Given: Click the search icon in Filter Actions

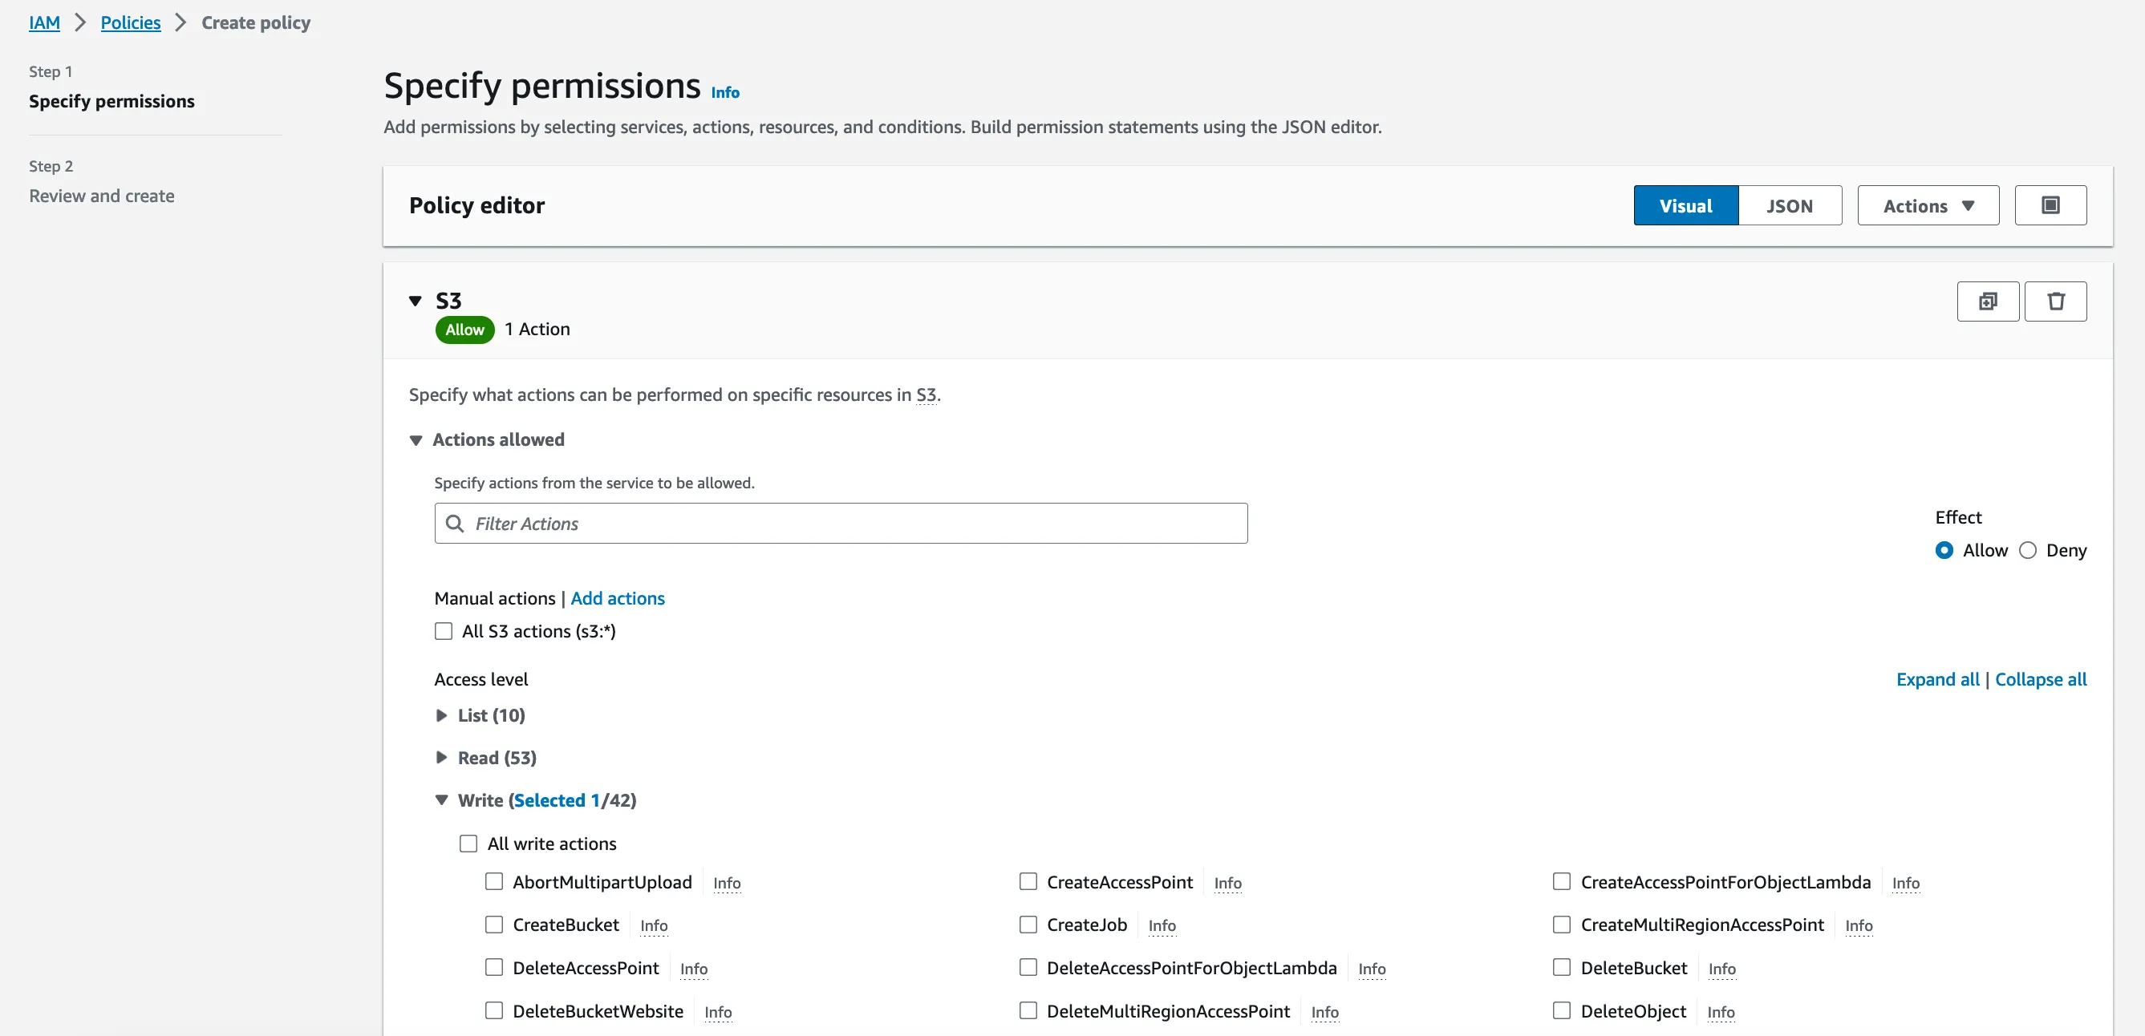Looking at the screenshot, I should 455,524.
